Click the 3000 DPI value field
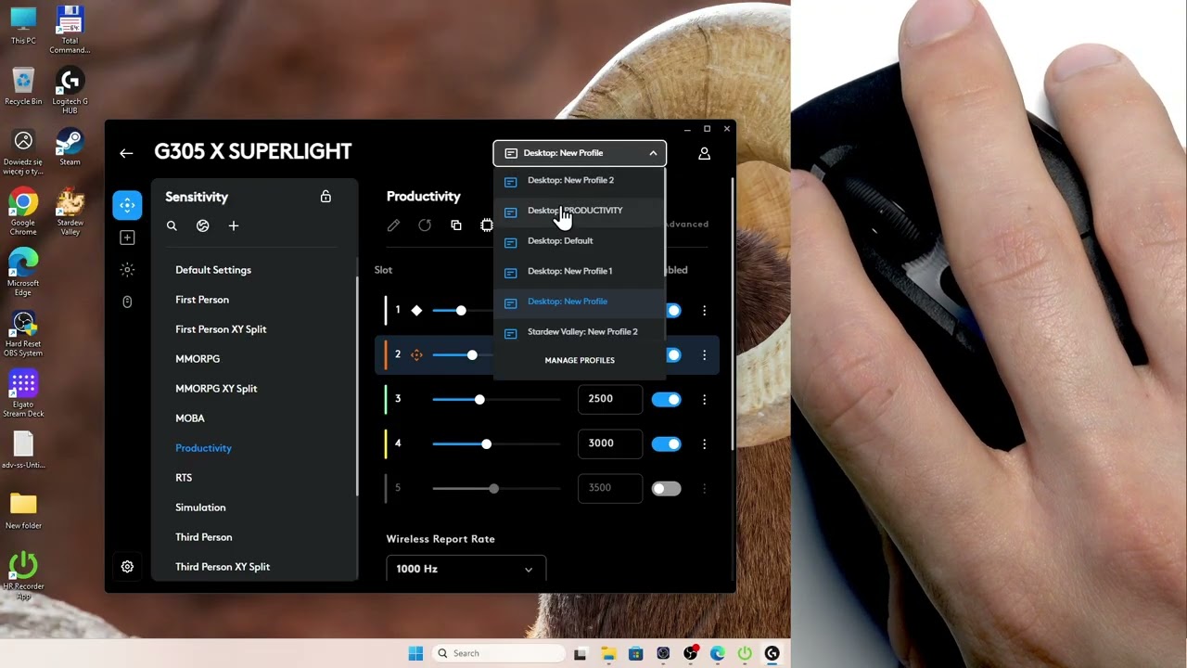Screen dimensions: 1187x668 click(610, 443)
